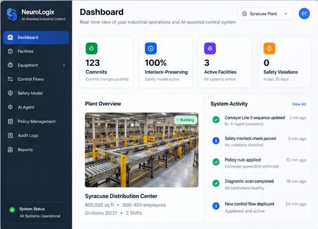The width and height of the screenshot is (318, 229).
Task: Click the plant conveyor photo thumbnail
Action: click(x=141, y=150)
